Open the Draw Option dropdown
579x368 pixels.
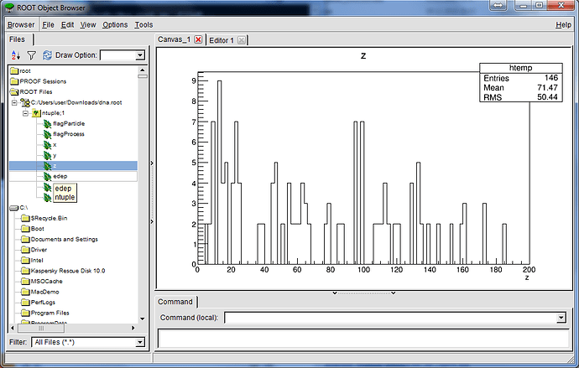coord(140,55)
